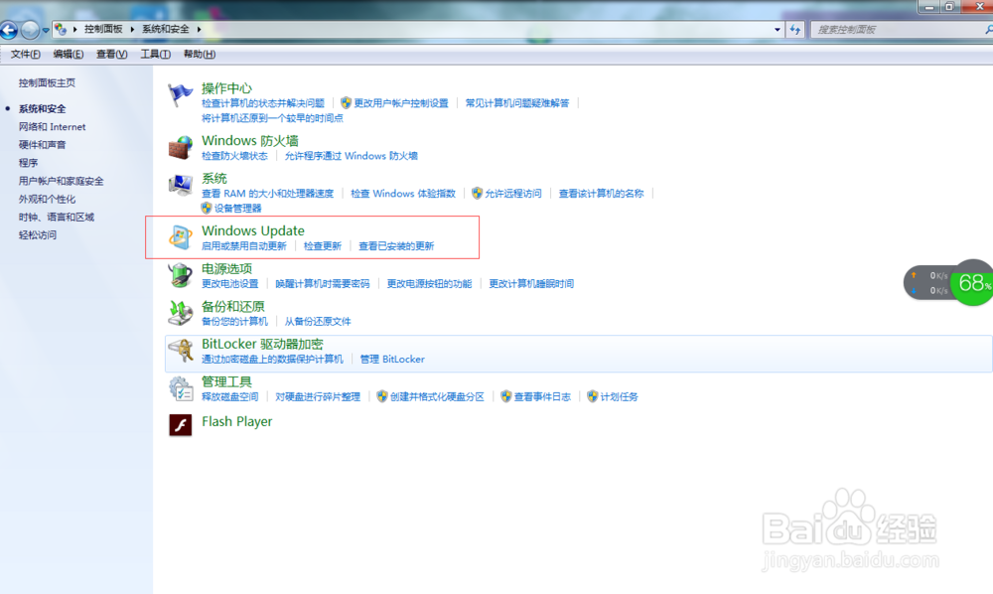Image resolution: width=993 pixels, height=594 pixels.
Task: Click the refresh button beside address bar
Action: pyautogui.click(x=795, y=29)
